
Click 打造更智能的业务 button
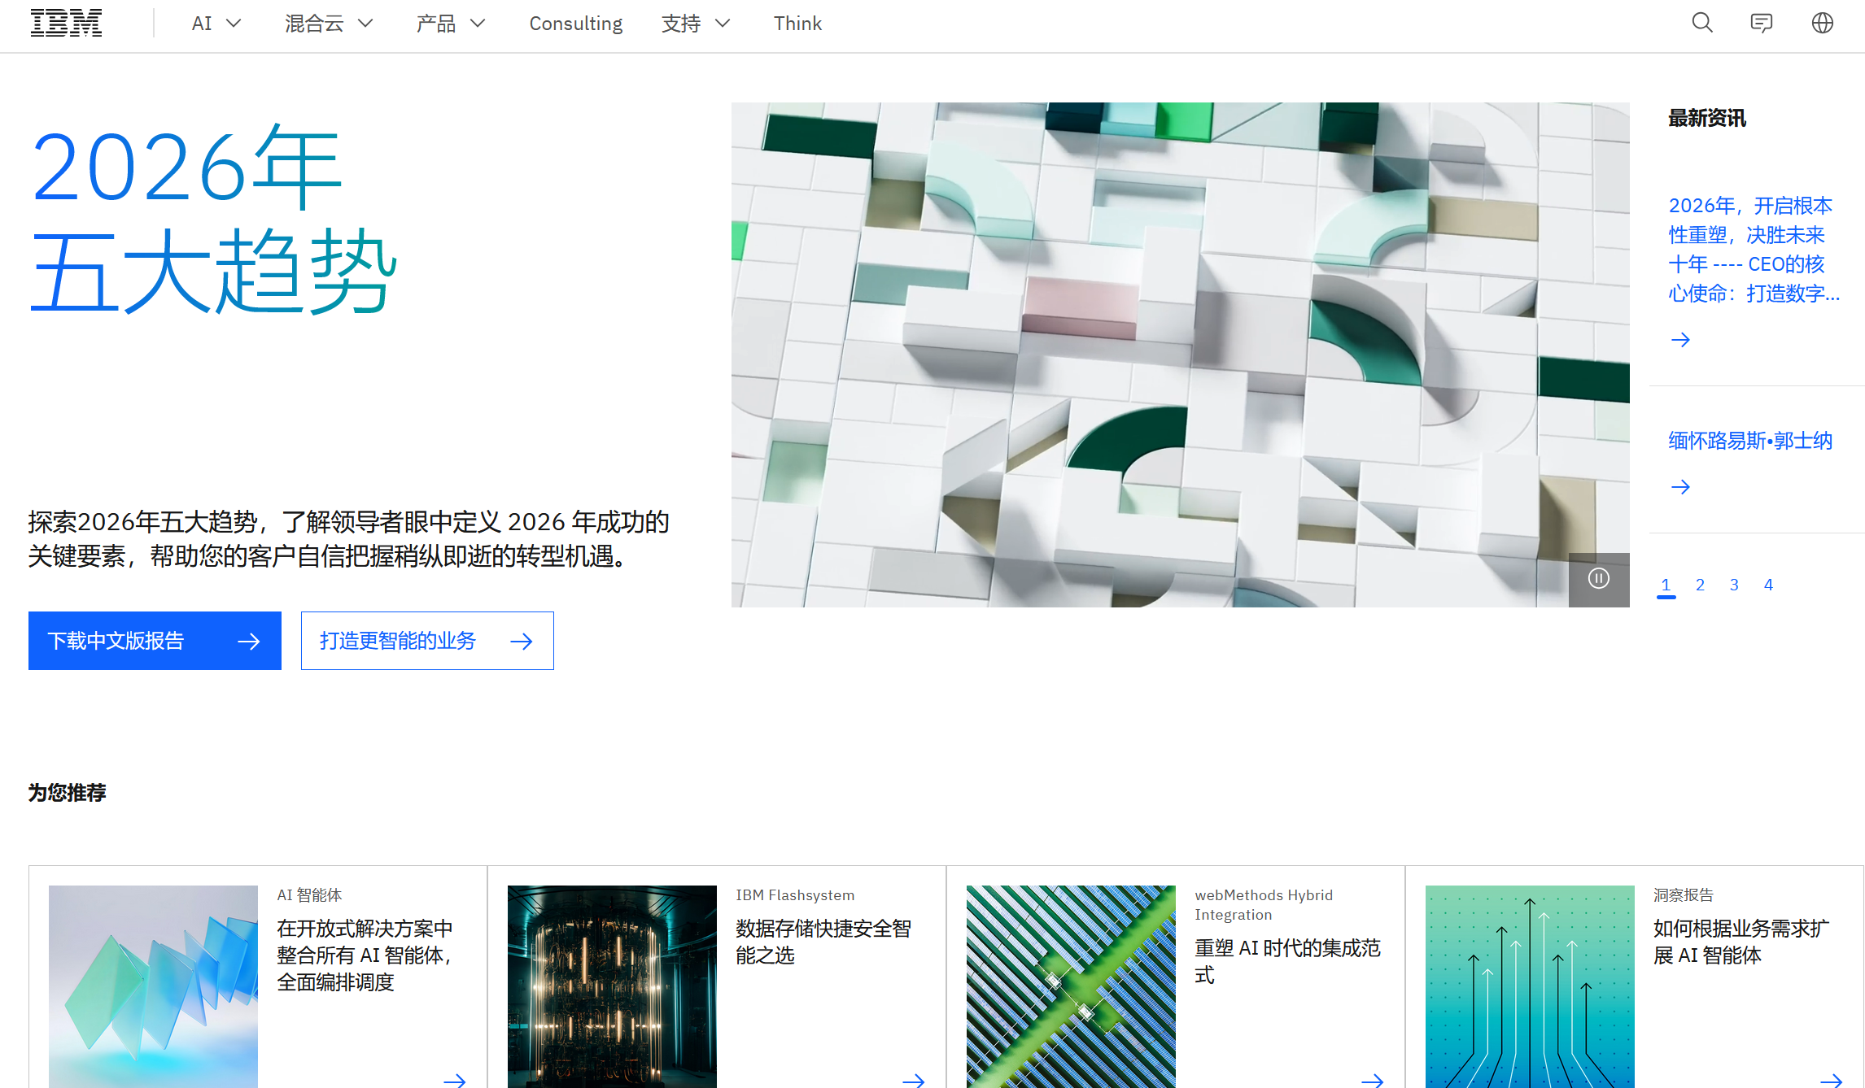(427, 641)
